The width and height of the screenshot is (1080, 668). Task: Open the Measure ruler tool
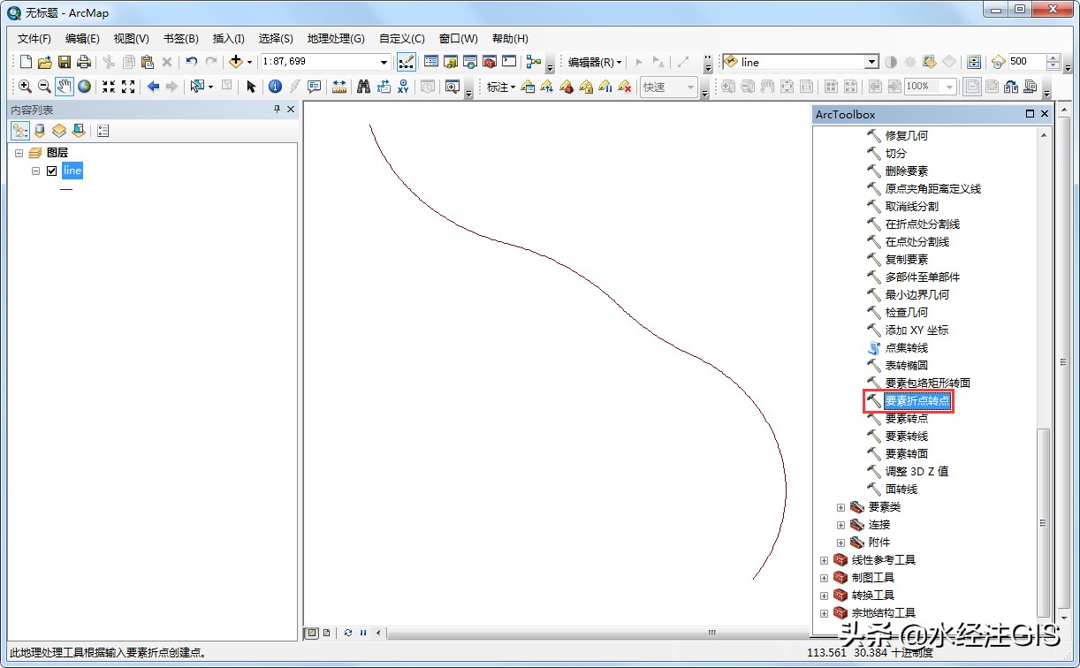339,87
